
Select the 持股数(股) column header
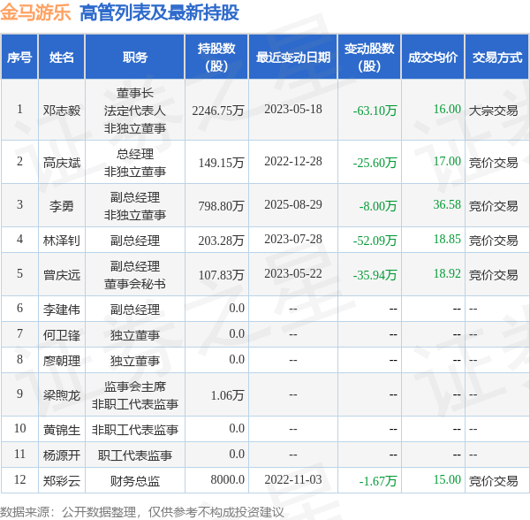(x=216, y=57)
